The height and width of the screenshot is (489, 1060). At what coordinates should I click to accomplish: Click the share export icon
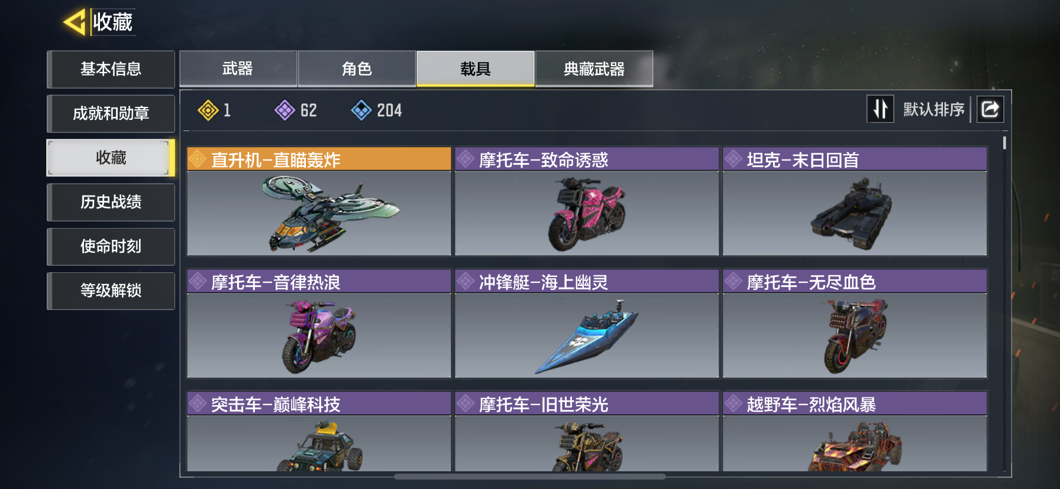pos(990,109)
